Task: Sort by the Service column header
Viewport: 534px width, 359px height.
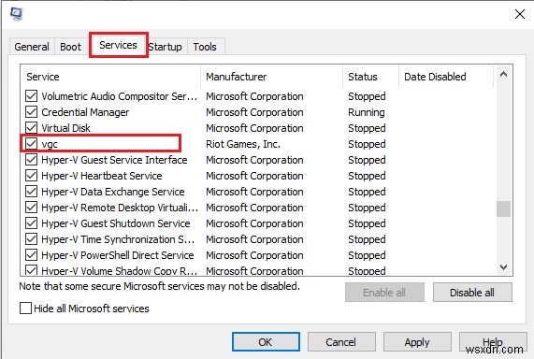Action: [110, 77]
